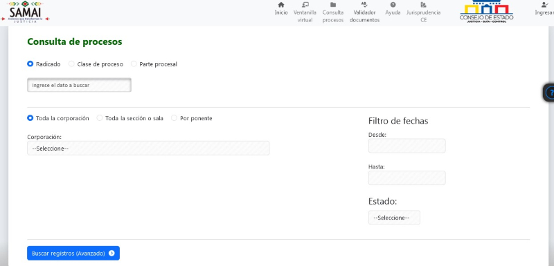
Task: Select the Parte procesal option
Action: pos(134,64)
